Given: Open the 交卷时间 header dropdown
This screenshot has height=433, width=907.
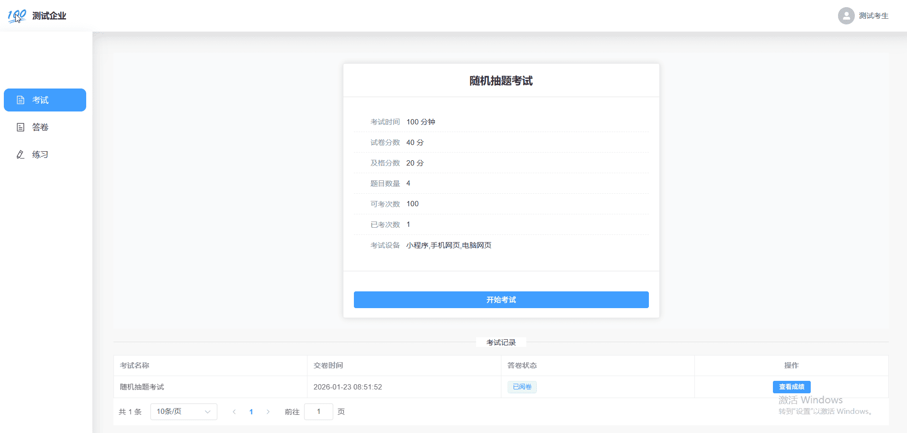Looking at the screenshot, I should point(328,365).
